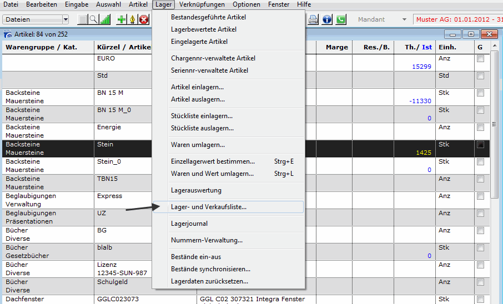Click the red X delete icon
Image resolution: width=503 pixels, height=304 pixels.
[144, 19]
